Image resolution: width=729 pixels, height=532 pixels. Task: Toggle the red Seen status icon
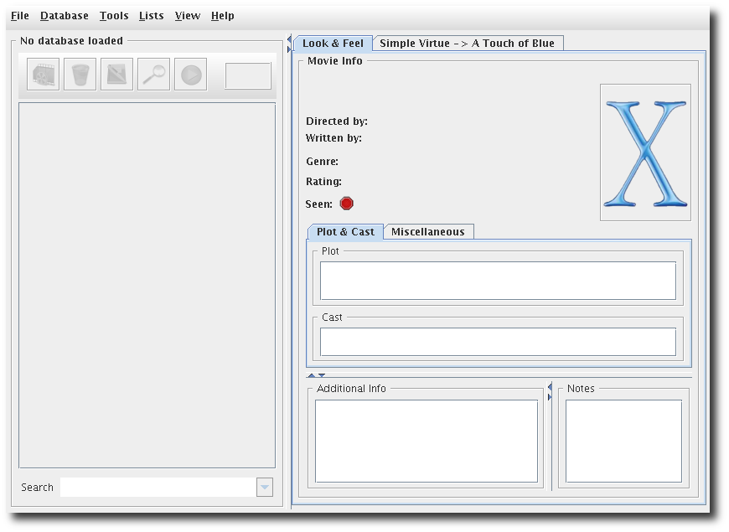coord(346,204)
